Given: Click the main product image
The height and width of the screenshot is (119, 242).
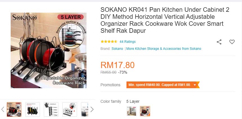Looking at the screenshot, I should [x=48, y=50].
